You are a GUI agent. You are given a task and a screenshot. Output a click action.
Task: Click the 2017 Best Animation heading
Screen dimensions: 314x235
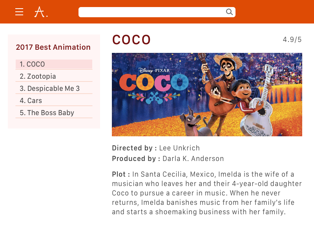53,47
